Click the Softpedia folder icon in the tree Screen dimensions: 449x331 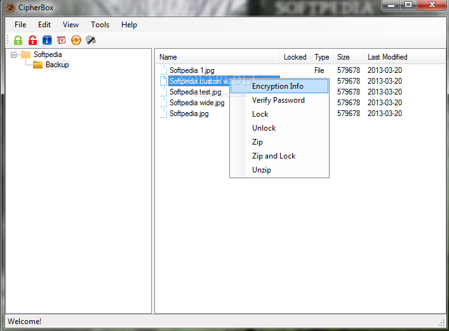[x=25, y=55]
